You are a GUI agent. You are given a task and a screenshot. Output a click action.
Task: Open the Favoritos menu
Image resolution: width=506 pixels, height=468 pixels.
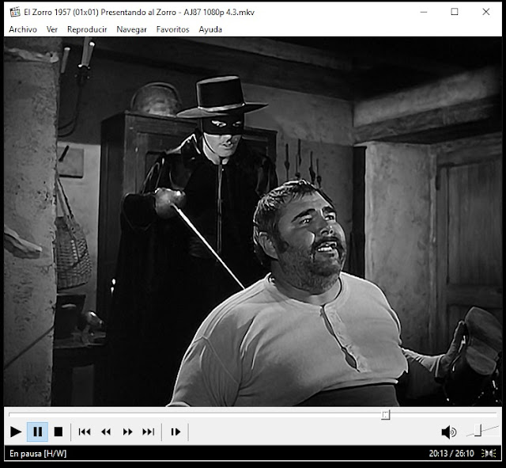(172, 29)
